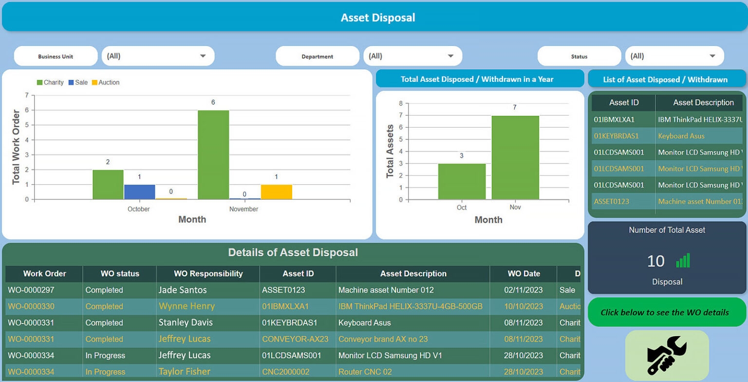Image resolution: width=748 pixels, height=382 pixels.
Task: Select the Sale blue legend marker
Action: 72,82
